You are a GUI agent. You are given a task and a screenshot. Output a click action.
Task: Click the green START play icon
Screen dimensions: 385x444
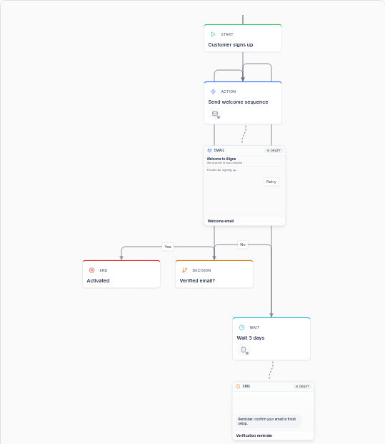tap(213, 34)
